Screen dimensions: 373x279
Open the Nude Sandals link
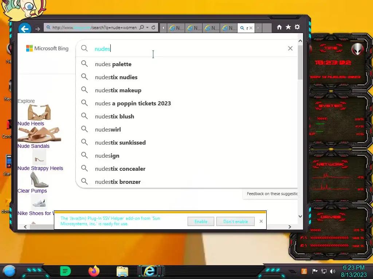click(x=34, y=146)
